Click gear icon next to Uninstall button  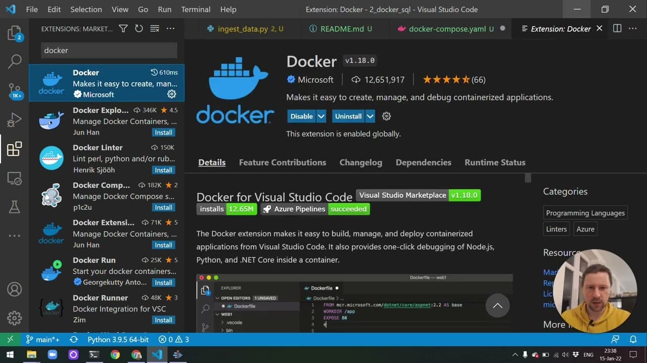click(387, 116)
